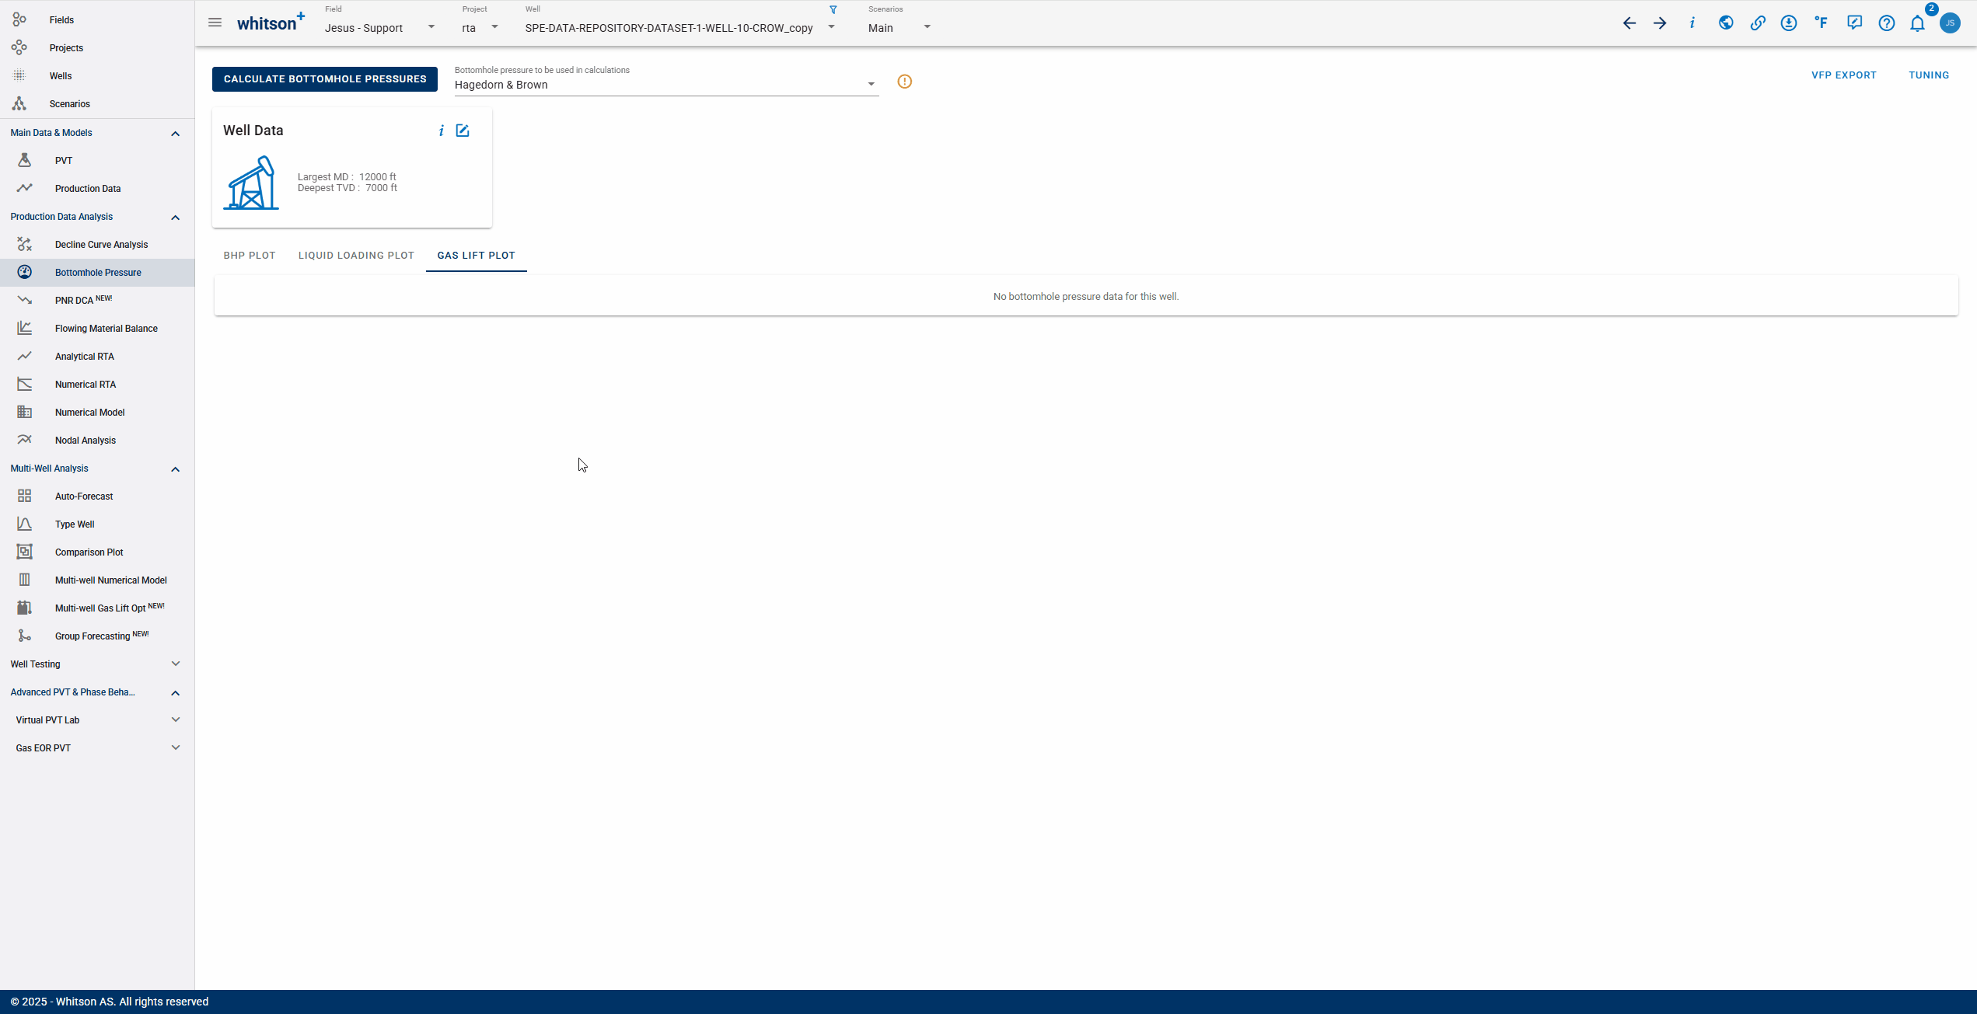Click the VFP Export link
1977x1014 pixels.
click(1843, 75)
